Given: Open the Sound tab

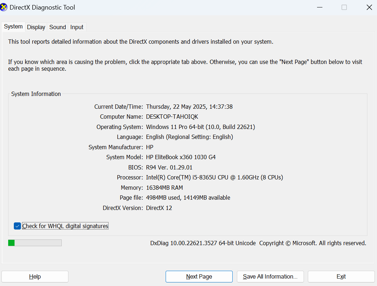Looking at the screenshot, I should click(x=57, y=27).
